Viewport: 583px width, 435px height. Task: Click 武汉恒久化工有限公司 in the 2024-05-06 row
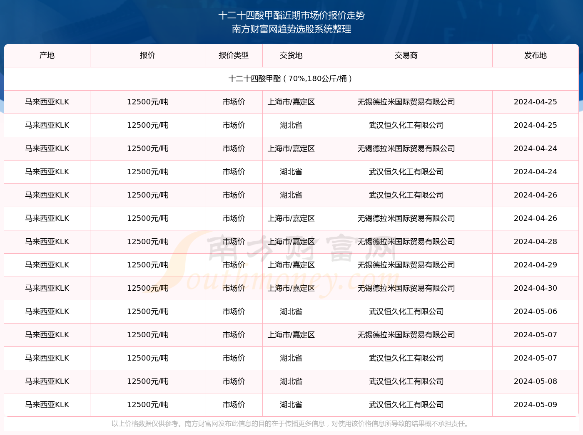click(x=406, y=311)
